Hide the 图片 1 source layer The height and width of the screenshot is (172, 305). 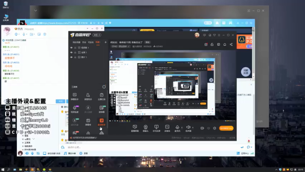tap(71, 57)
